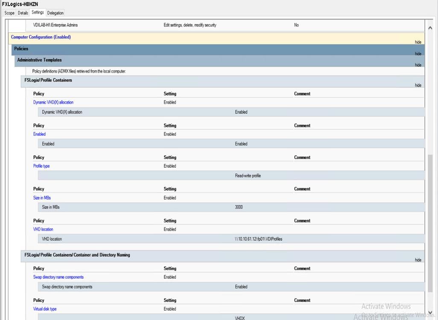Image resolution: width=438 pixels, height=320 pixels.
Task: Open the Delegation tab
Action: coord(55,13)
